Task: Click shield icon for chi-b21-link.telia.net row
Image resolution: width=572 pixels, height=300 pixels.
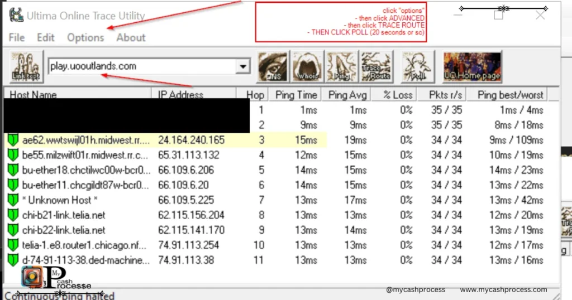Action: 13,215
